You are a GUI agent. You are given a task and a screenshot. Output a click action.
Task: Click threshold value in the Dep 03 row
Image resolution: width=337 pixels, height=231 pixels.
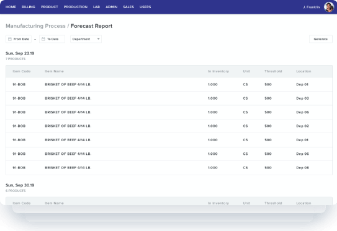tap(268, 98)
